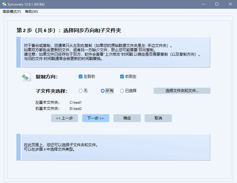The height and width of the screenshot is (183, 237).
Task: Toggle the 右到左 checkbox
Action: (x=128, y=76)
